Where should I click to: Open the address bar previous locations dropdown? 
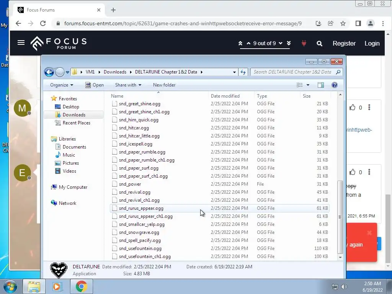click(234, 72)
